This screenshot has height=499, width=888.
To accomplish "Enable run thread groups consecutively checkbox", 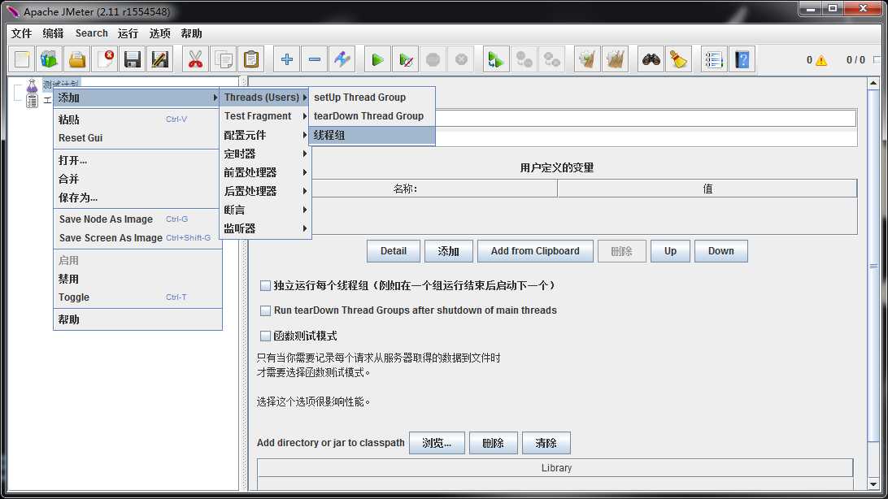I will click(265, 286).
